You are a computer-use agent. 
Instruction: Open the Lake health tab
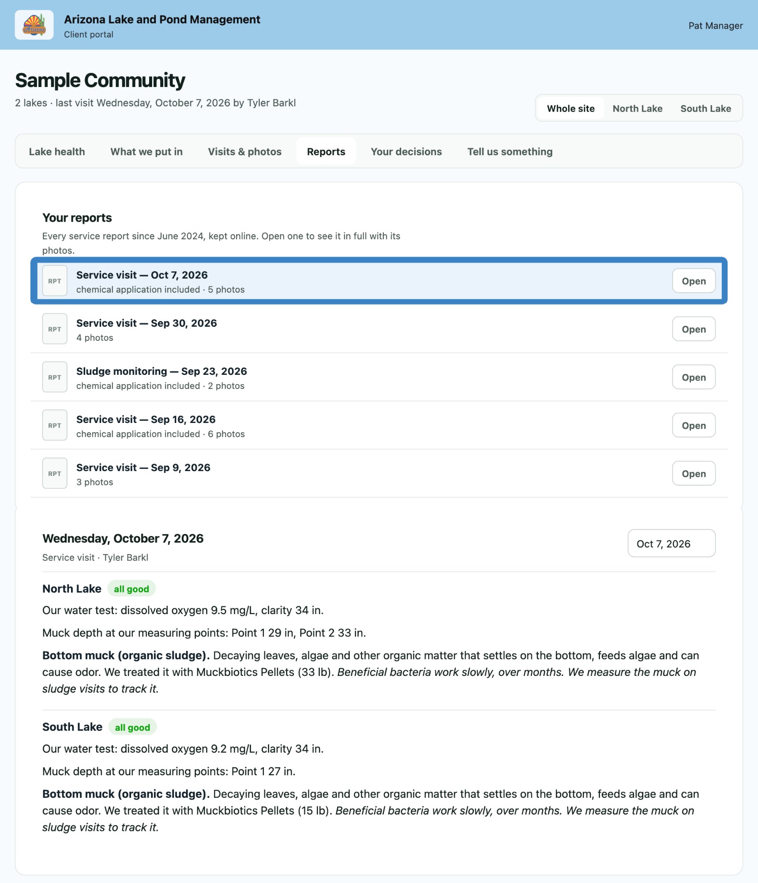(x=57, y=151)
